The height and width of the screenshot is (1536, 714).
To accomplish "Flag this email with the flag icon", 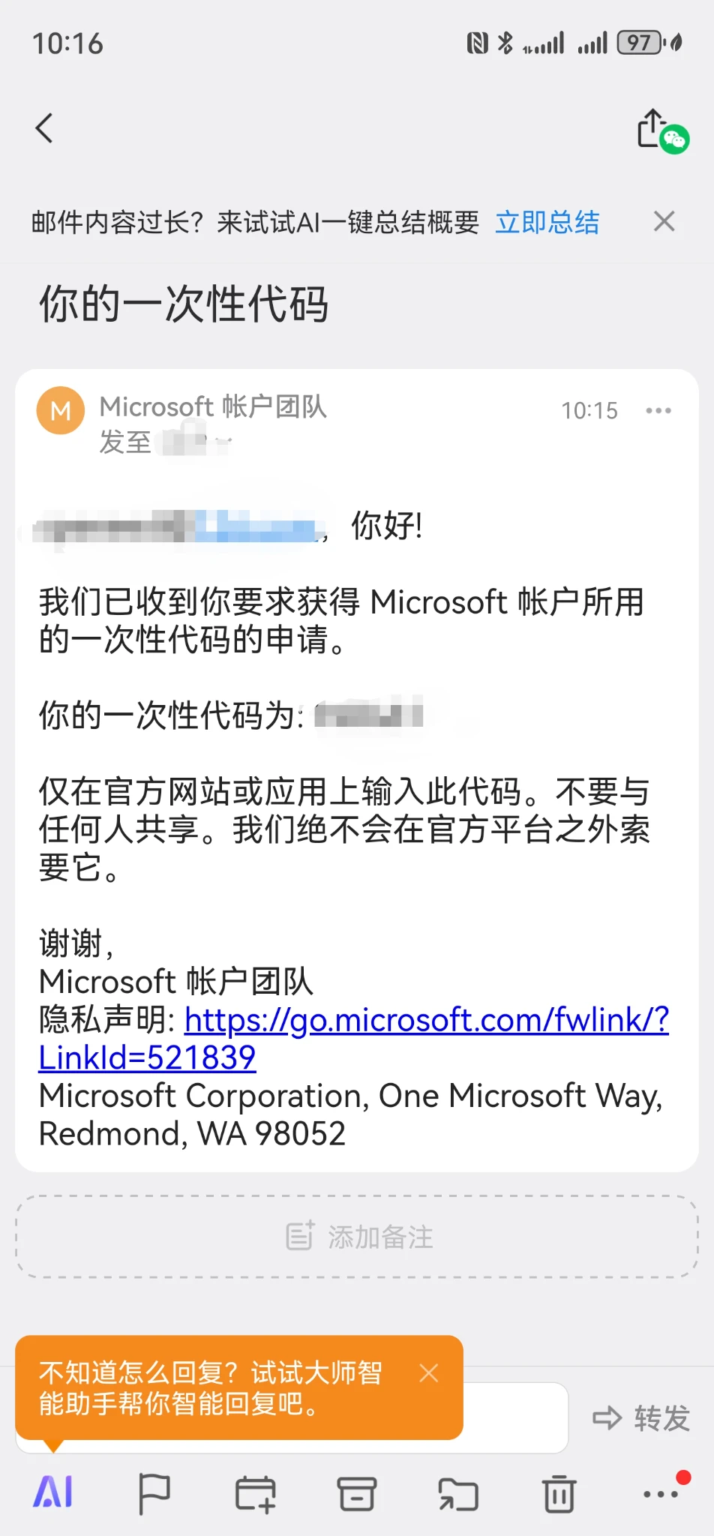I will [x=154, y=1493].
